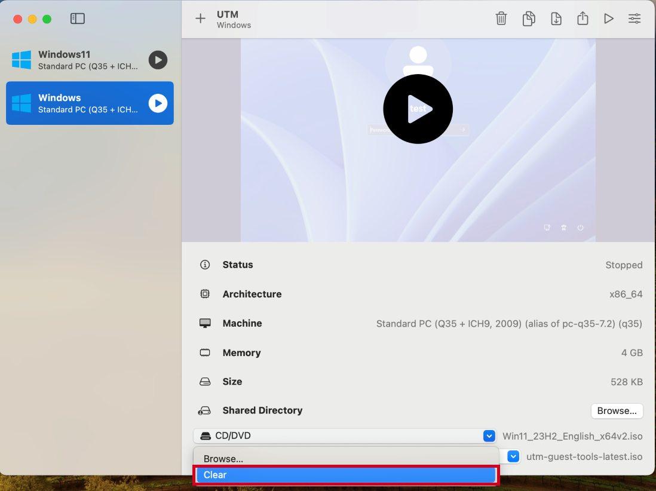Start the VM with toolbar play icon

pos(609,19)
